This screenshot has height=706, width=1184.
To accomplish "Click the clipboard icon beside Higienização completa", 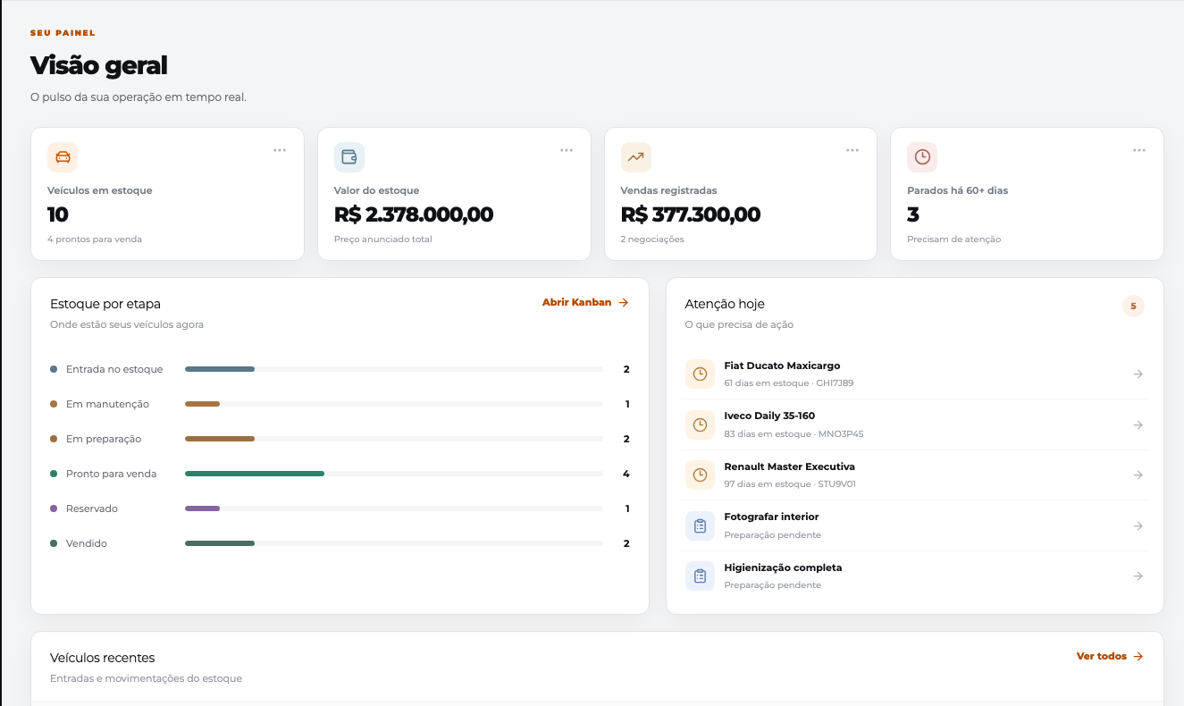I will click(701, 576).
